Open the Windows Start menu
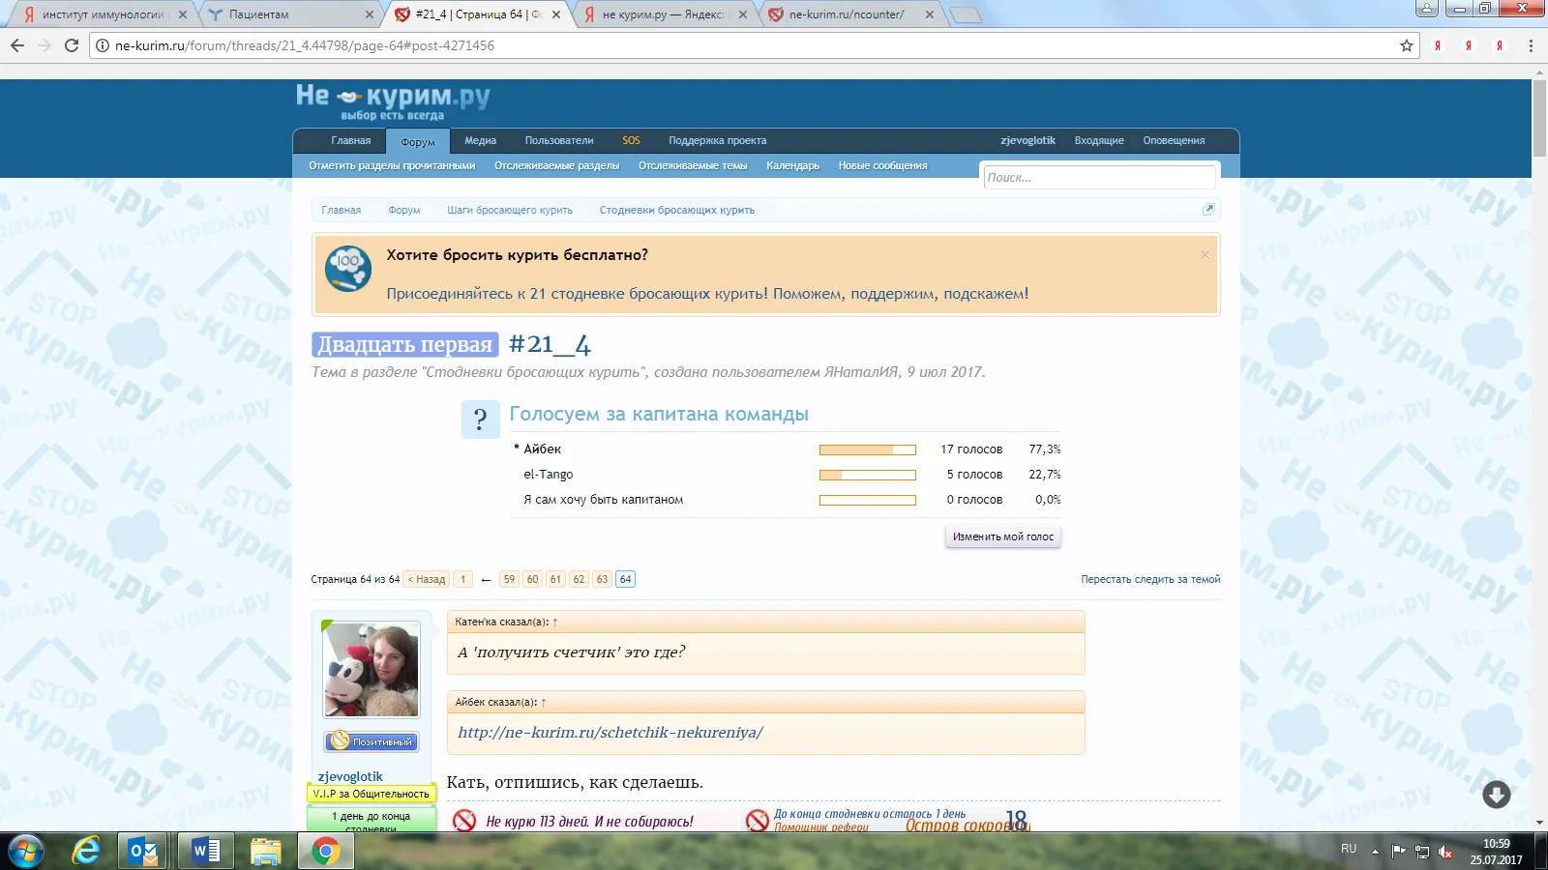 26,851
